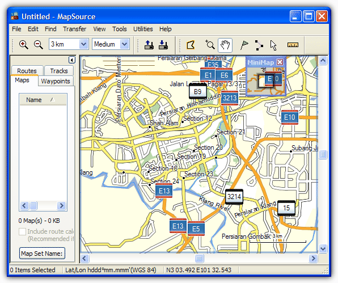
Task: Click the Zoom Out magnifier icon
Action: [39, 45]
